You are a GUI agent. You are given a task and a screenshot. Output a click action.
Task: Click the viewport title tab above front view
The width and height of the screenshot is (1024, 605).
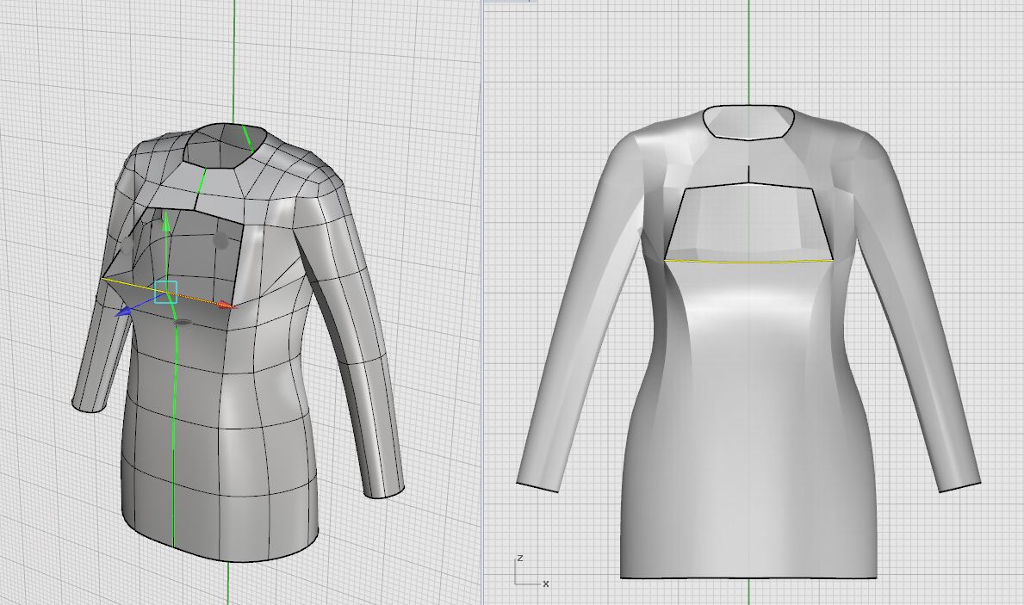(x=510, y=2)
